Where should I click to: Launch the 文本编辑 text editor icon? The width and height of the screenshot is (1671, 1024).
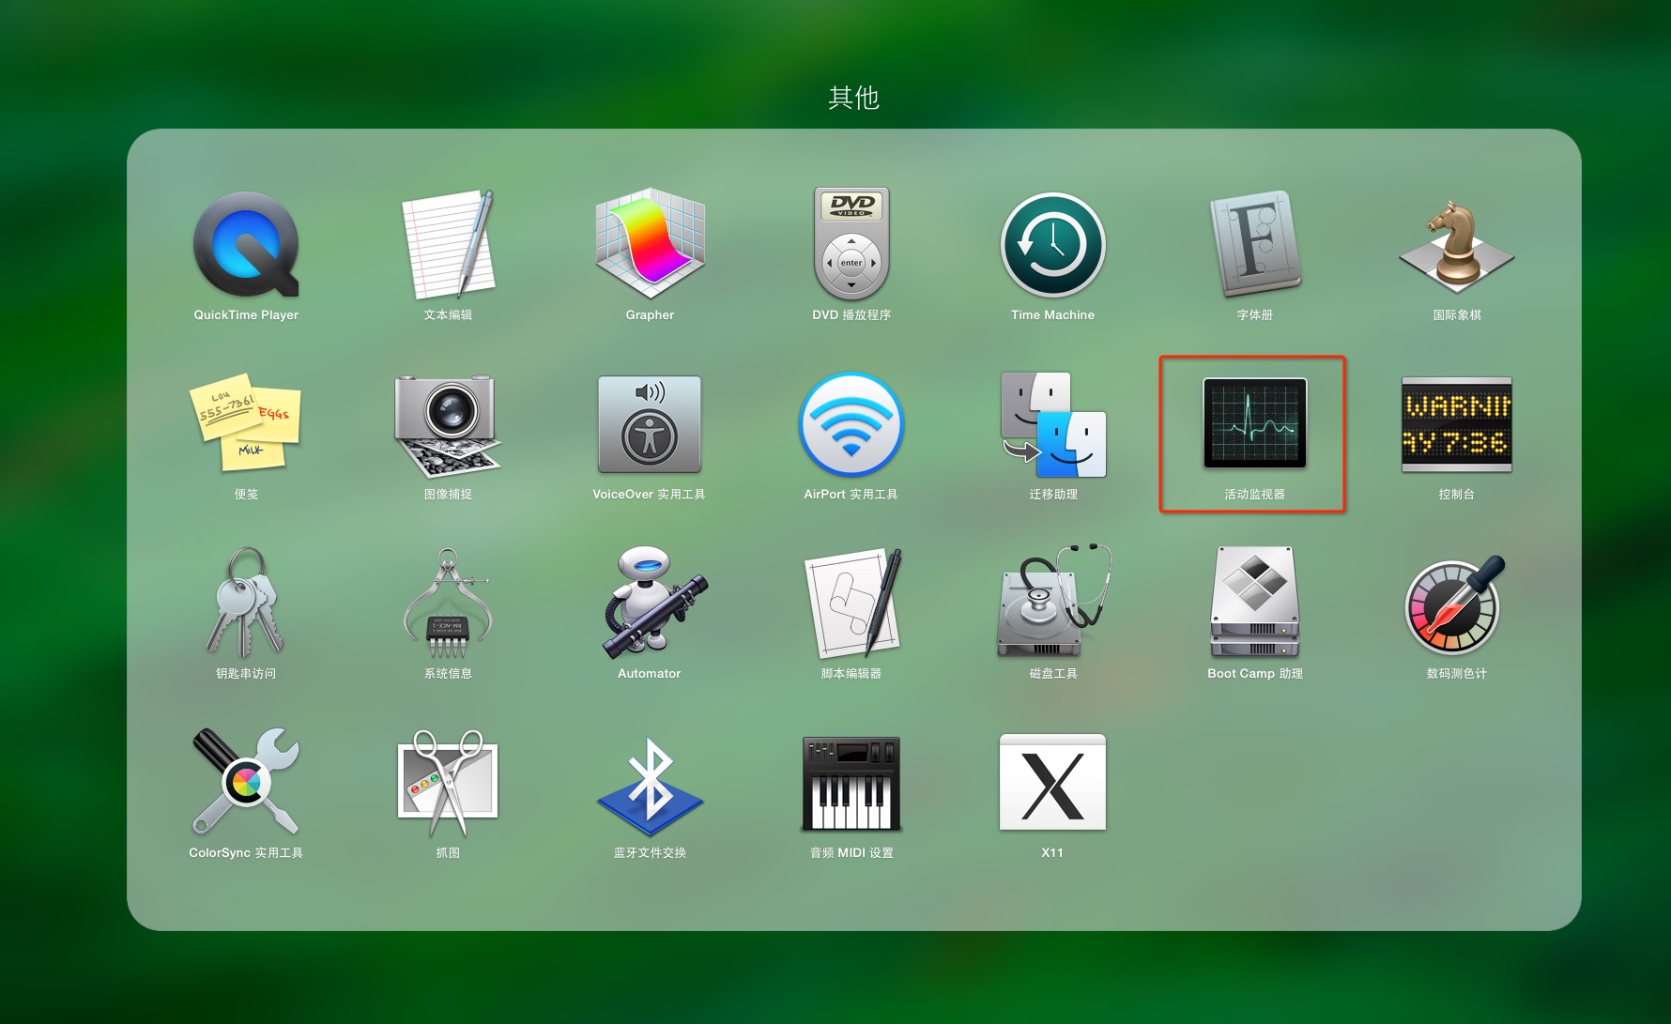(448, 245)
